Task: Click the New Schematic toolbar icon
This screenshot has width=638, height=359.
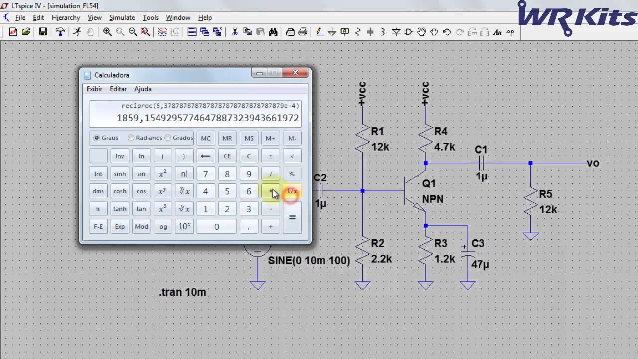Action: click(13, 32)
